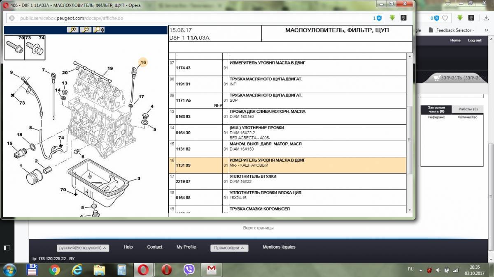The width and height of the screenshot is (494, 277).
Task: Launch Internet Explorer from the taskbar
Action: (x=77, y=270)
